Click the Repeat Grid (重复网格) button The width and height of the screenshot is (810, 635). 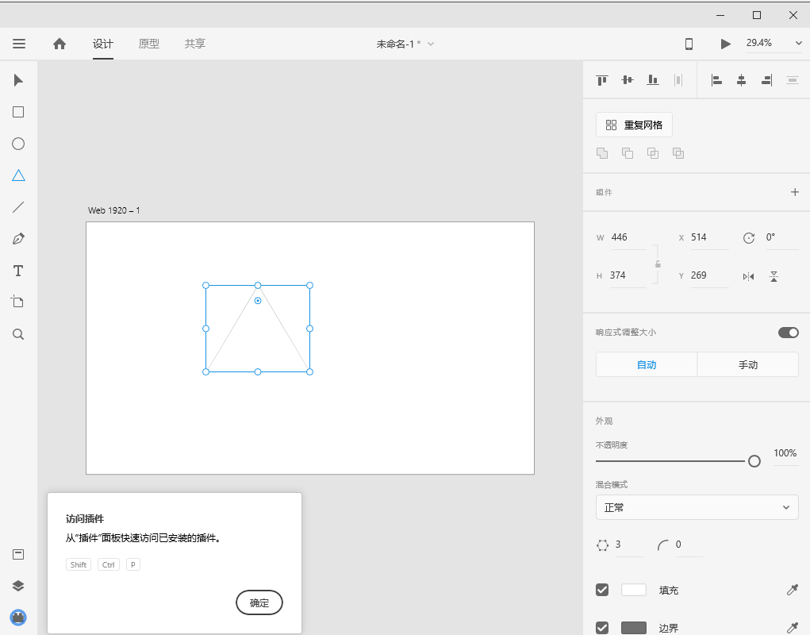pos(634,125)
